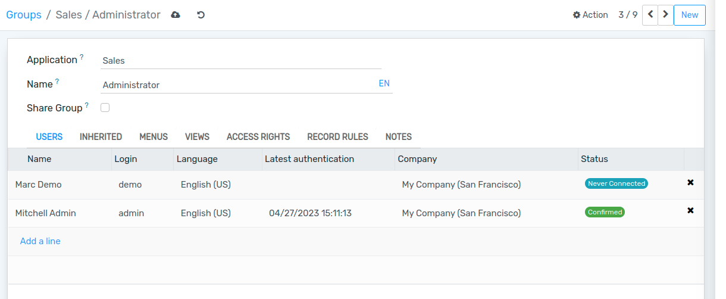Sort by Latest authentication column header
Image resolution: width=726 pixels, height=299 pixels.
pos(328,159)
